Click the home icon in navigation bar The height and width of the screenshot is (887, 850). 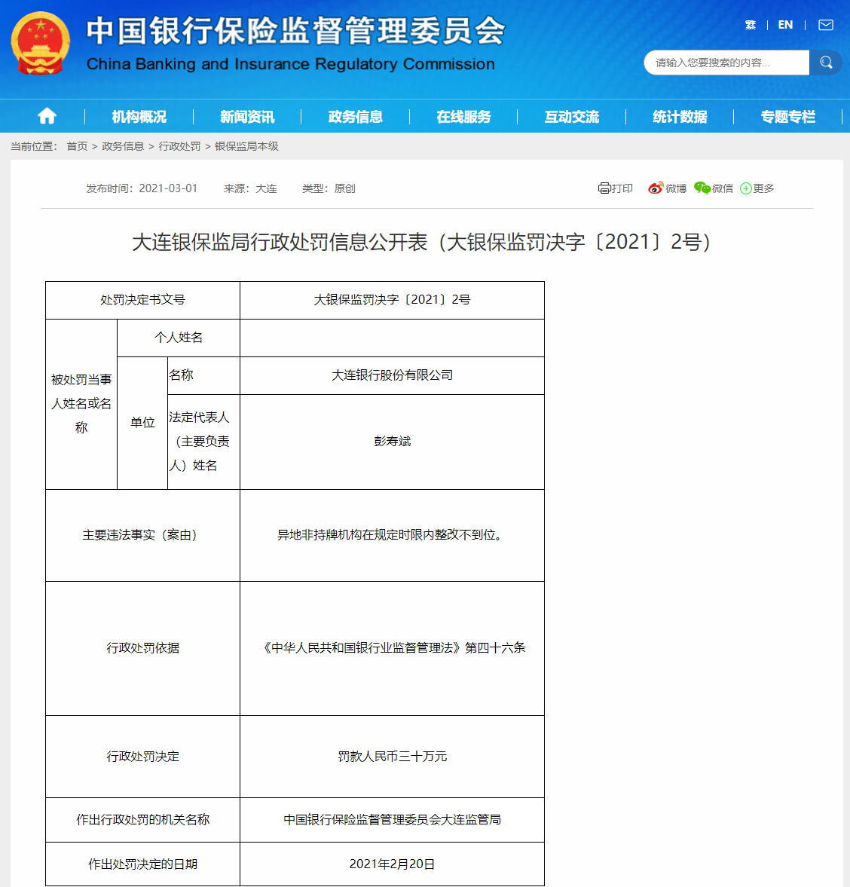click(x=47, y=117)
